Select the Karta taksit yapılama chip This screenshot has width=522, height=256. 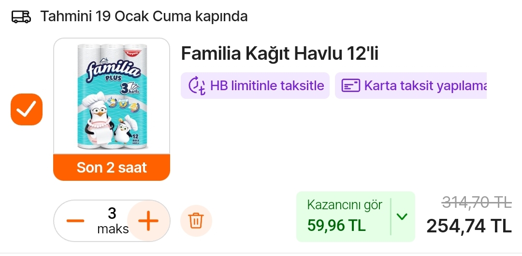coord(411,86)
